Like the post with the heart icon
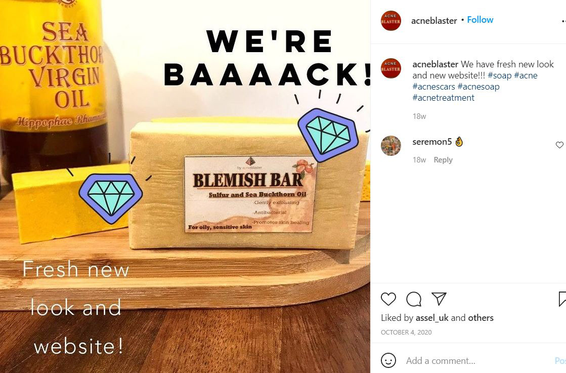566x373 pixels. 388,299
